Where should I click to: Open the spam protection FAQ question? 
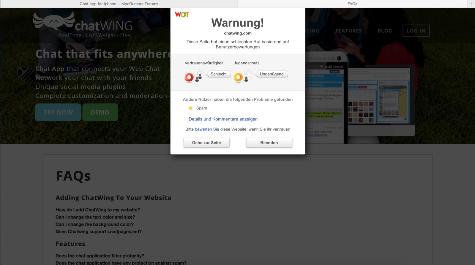click(x=121, y=263)
